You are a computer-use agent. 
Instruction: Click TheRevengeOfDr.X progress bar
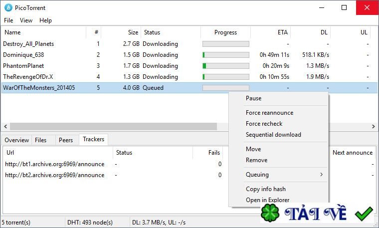click(226, 77)
